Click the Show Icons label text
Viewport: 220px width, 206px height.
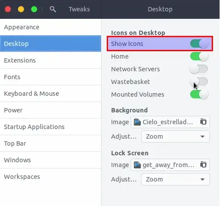pos(127,44)
